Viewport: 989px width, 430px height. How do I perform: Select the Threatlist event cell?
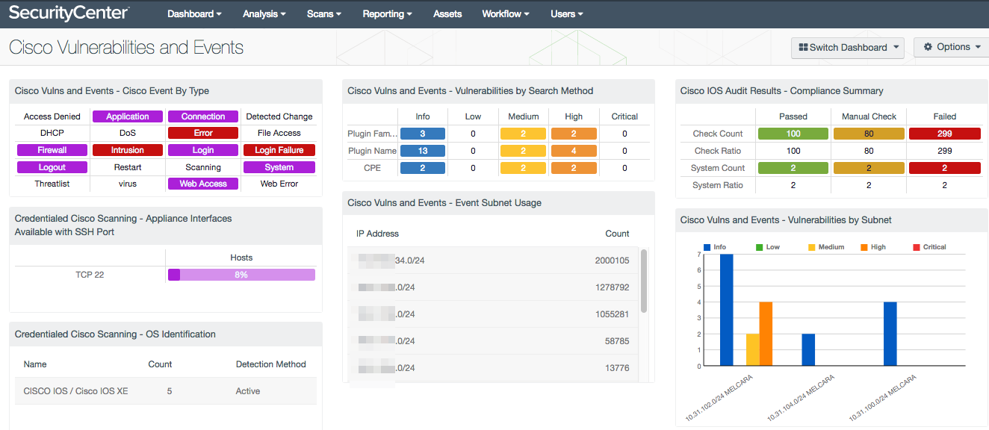pos(52,184)
